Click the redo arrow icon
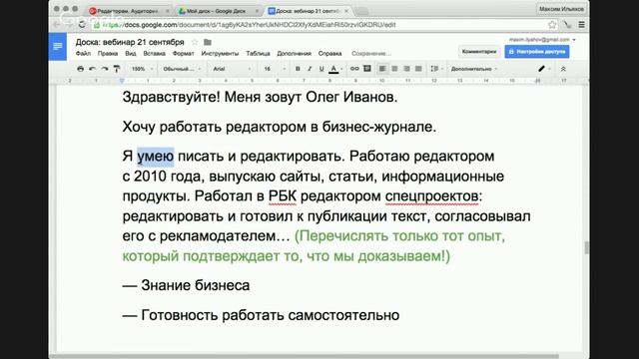 [105, 69]
